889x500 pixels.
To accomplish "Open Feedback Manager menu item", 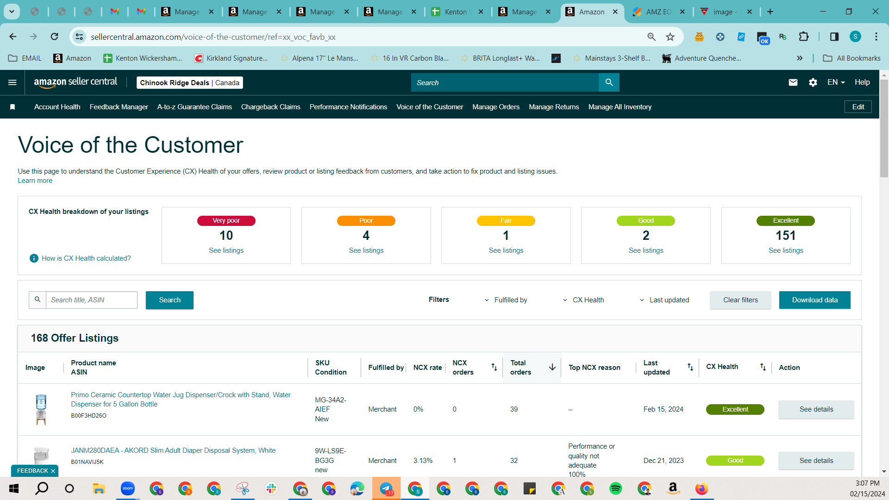I will pyautogui.click(x=119, y=107).
